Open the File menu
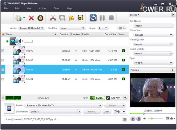The width and height of the screenshot is (177, 130). pyautogui.click(x=6, y=8)
